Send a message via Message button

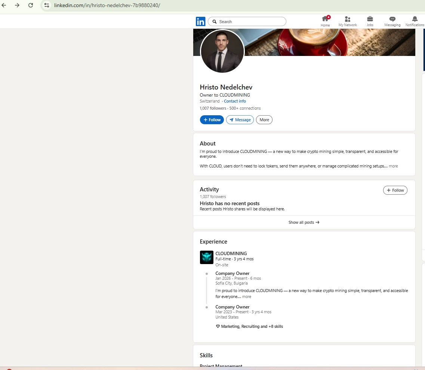240,120
